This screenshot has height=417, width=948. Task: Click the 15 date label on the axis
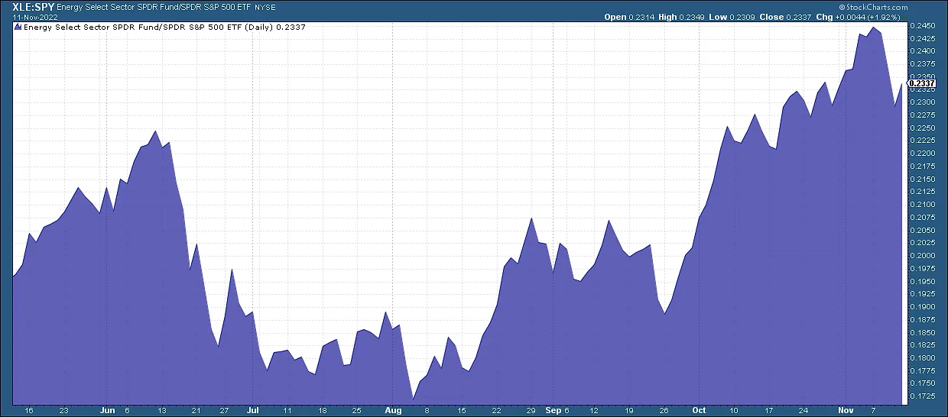[462, 410]
